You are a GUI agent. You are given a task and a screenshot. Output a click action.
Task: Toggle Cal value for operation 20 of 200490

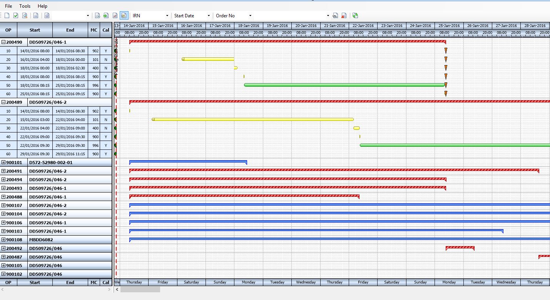click(106, 59)
